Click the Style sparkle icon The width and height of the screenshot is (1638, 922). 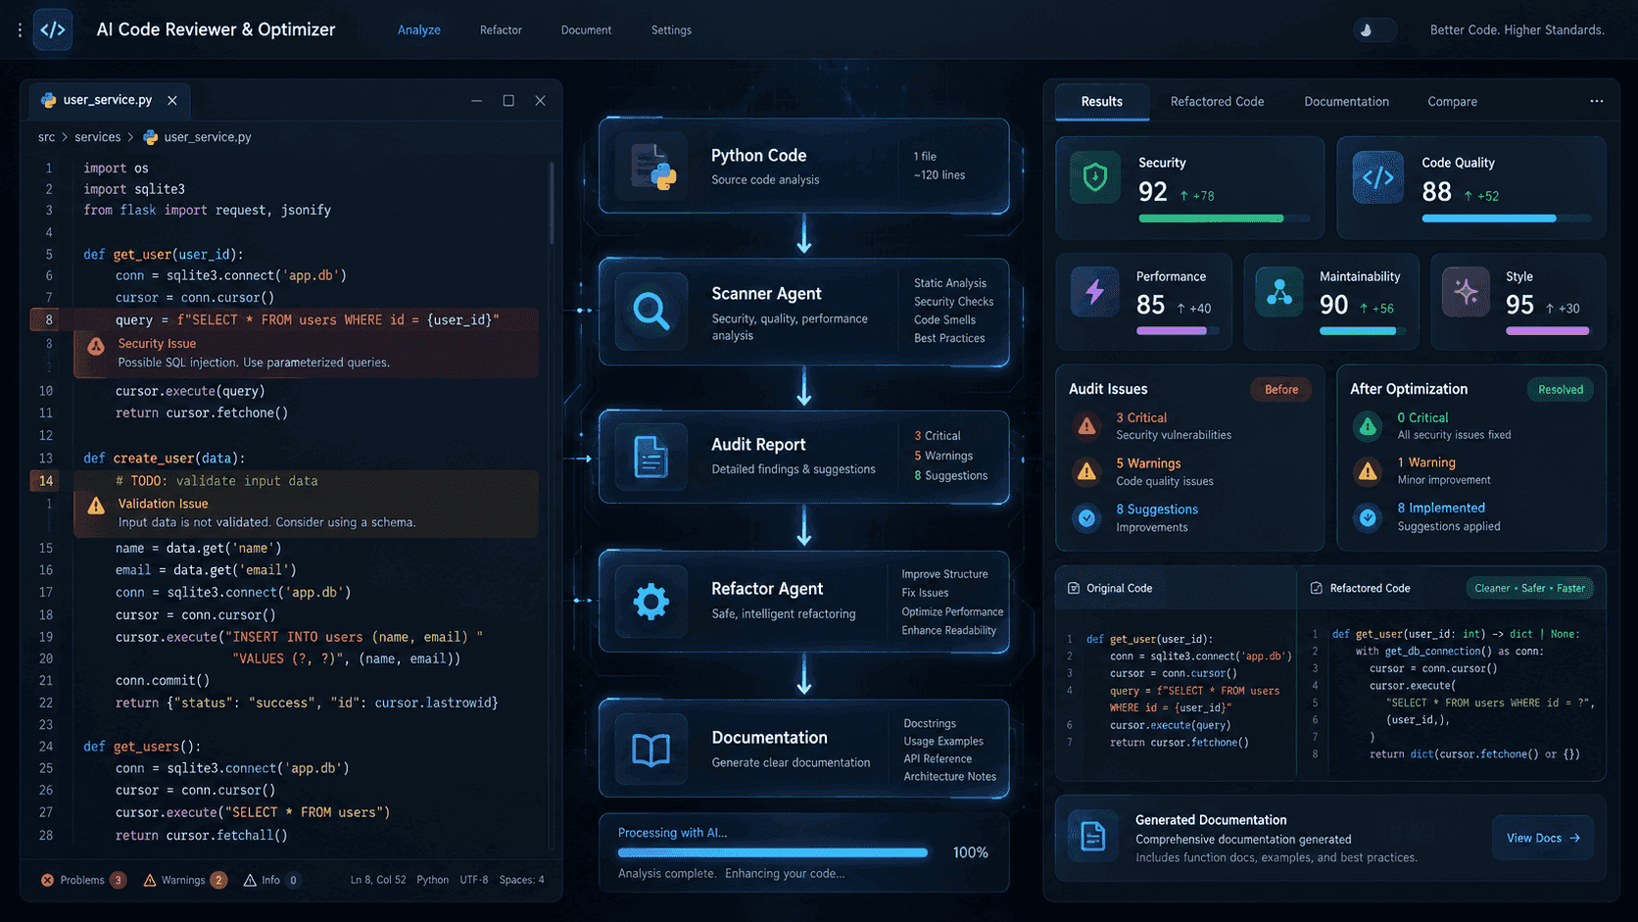pyautogui.click(x=1466, y=291)
